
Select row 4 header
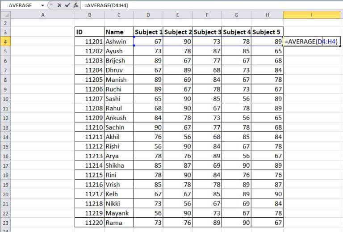click(5, 42)
